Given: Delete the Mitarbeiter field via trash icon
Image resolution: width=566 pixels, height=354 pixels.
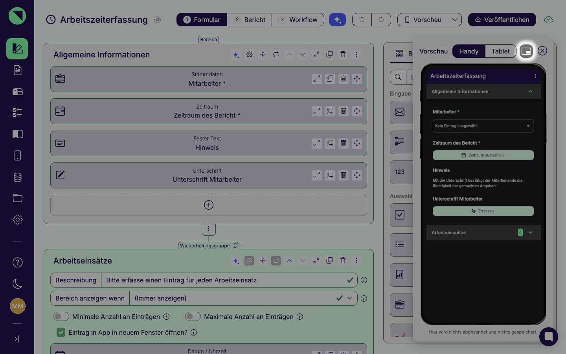Looking at the screenshot, I should (x=344, y=79).
